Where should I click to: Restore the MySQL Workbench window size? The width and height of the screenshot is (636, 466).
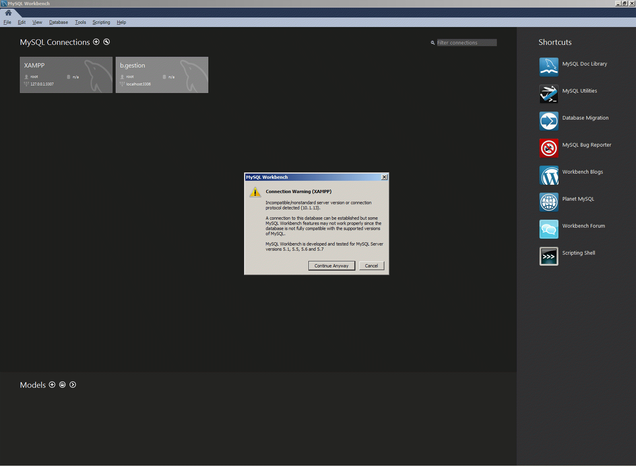(x=625, y=4)
